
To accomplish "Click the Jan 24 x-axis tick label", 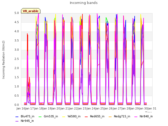I will (x=91, y=109).
